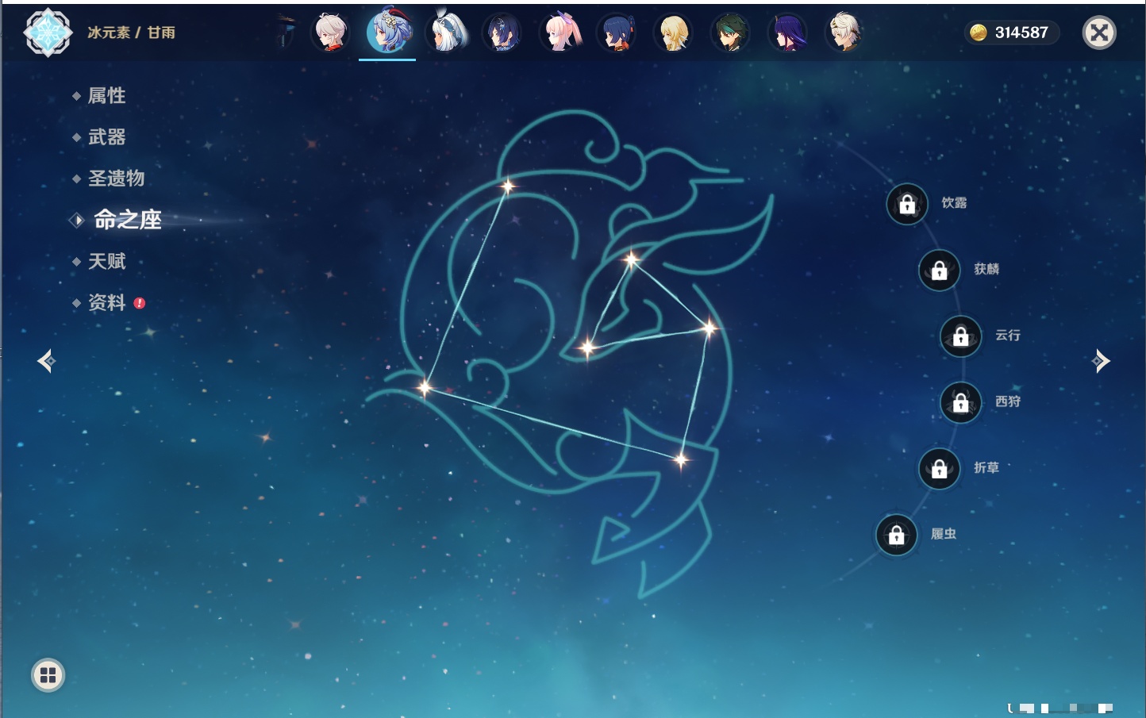The image size is (1146, 718).
Task: Go to the next character with the right arrow
Action: (1101, 361)
